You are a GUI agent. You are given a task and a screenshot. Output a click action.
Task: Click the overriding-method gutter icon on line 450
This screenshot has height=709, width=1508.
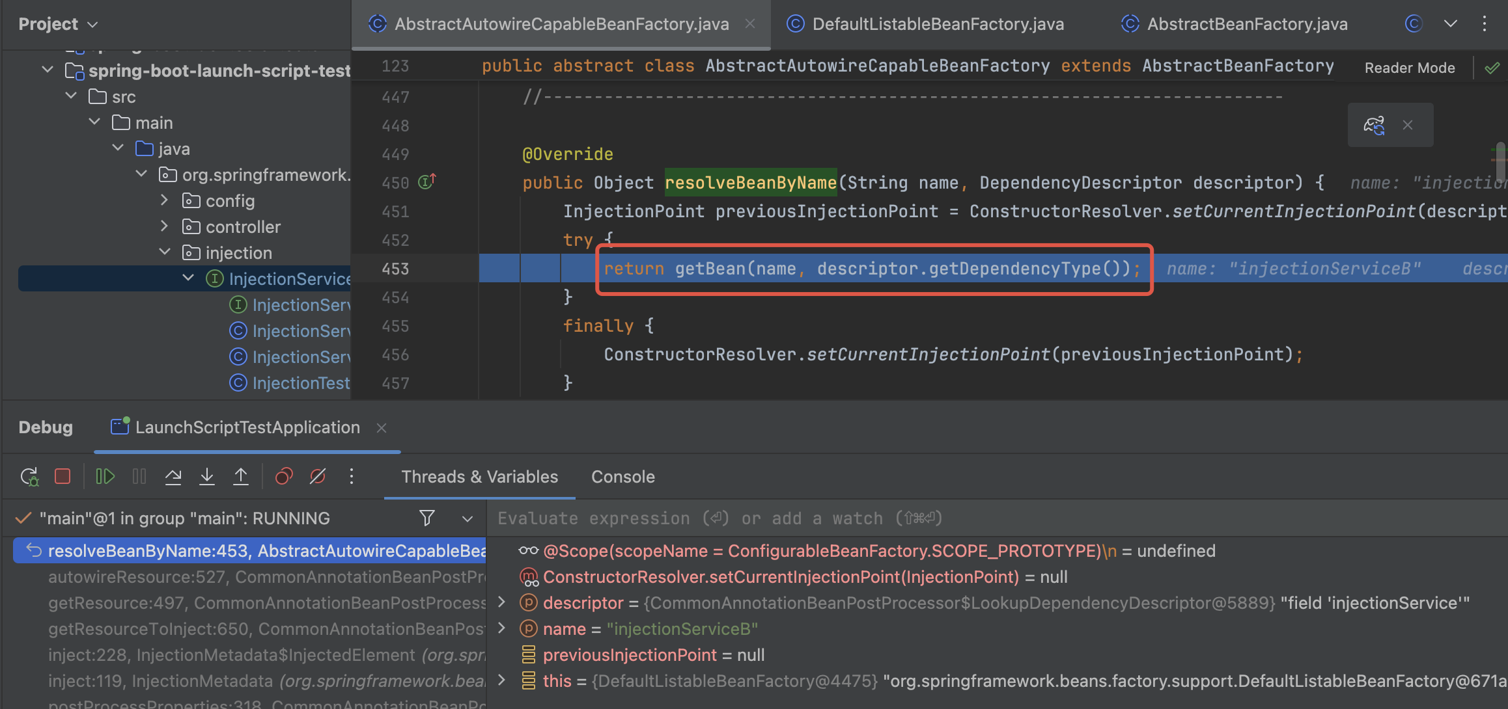pos(427,181)
